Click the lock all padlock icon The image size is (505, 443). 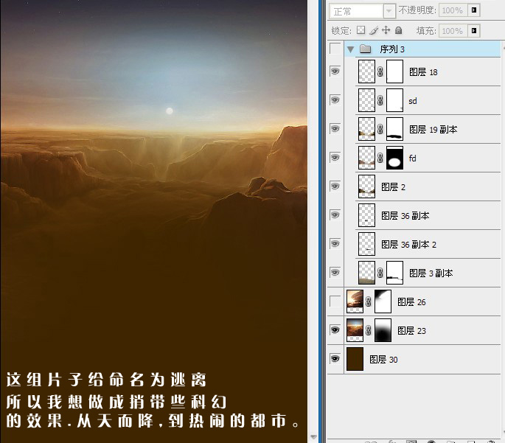tap(398, 30)
